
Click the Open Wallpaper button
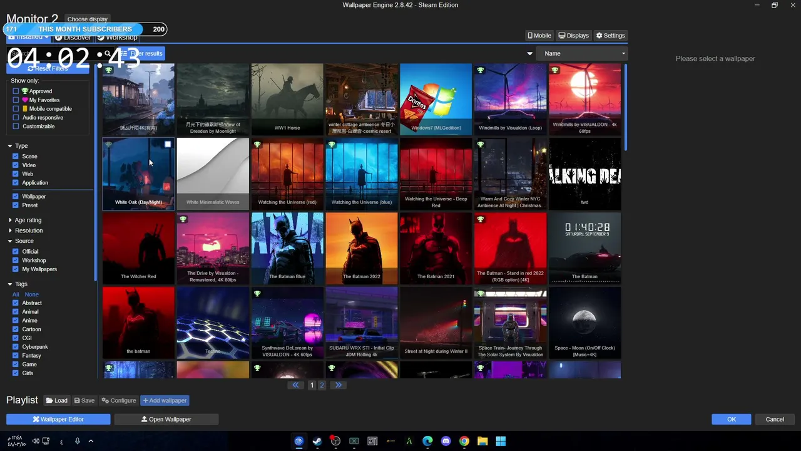coord(166,420)
